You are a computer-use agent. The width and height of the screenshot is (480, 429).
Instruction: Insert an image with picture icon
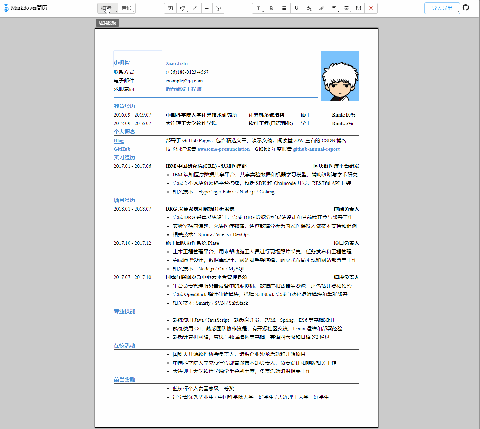coord(359,8)
